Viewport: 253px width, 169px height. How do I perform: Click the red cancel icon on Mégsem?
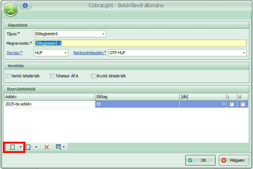(224, 160)
